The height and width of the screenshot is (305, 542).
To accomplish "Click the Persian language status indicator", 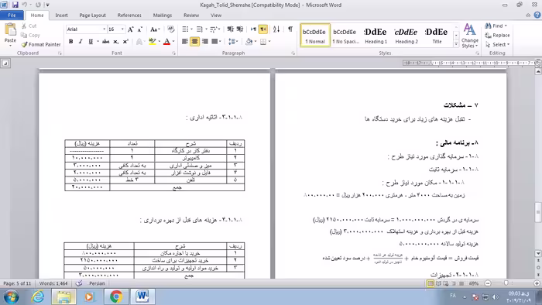I will coord(97,283).
